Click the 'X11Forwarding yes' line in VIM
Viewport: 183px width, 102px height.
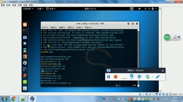pyautogui.click(x=51, y=64)
